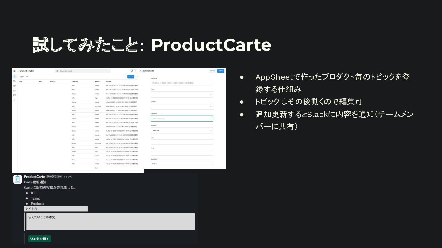
Task: Select the row dated Fri Feb 07 2025
Action: 78,127
